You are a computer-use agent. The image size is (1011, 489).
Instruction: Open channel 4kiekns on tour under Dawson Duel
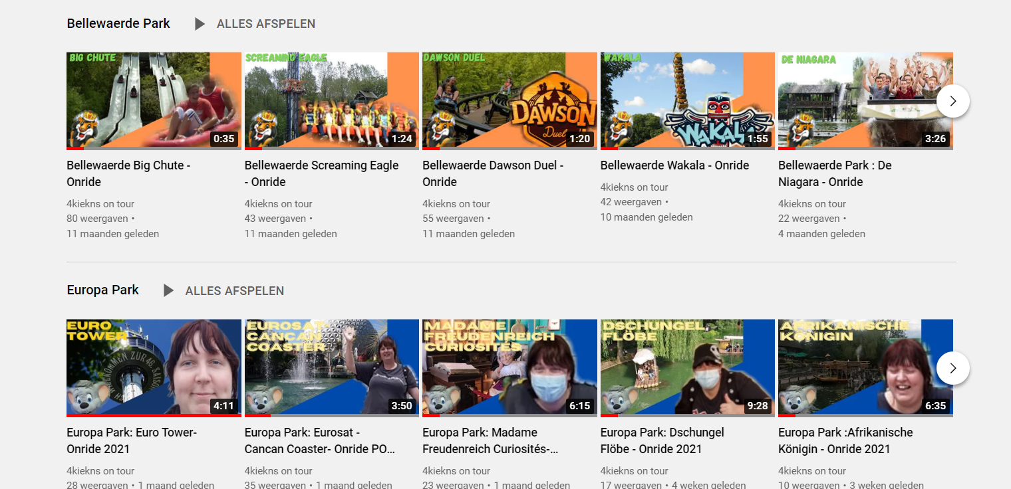(456, 204)
